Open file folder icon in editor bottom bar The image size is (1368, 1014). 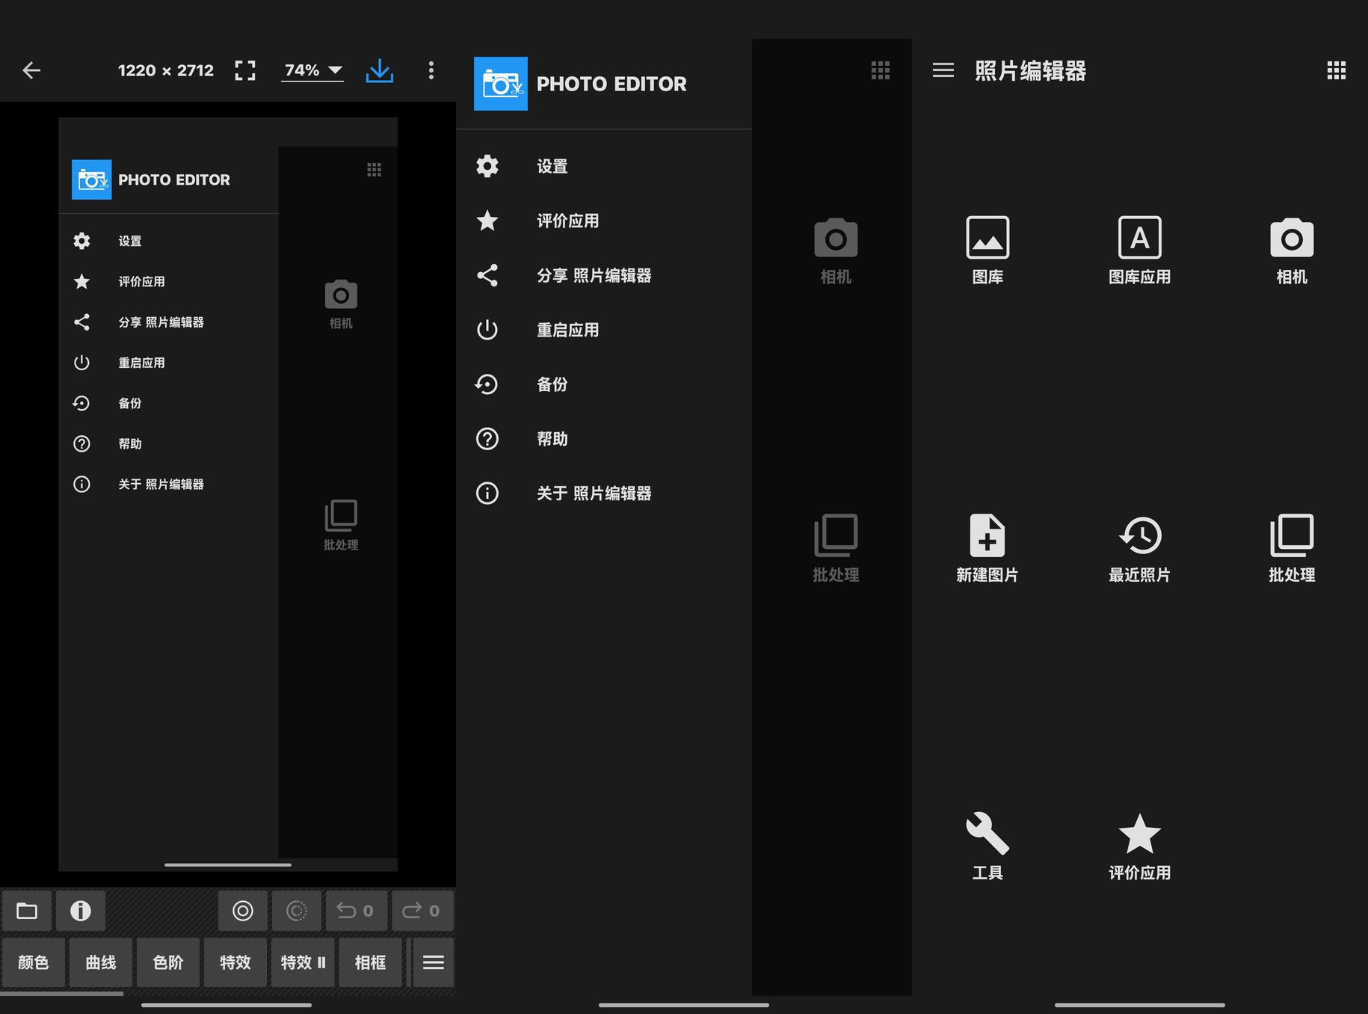pos(27,911)
